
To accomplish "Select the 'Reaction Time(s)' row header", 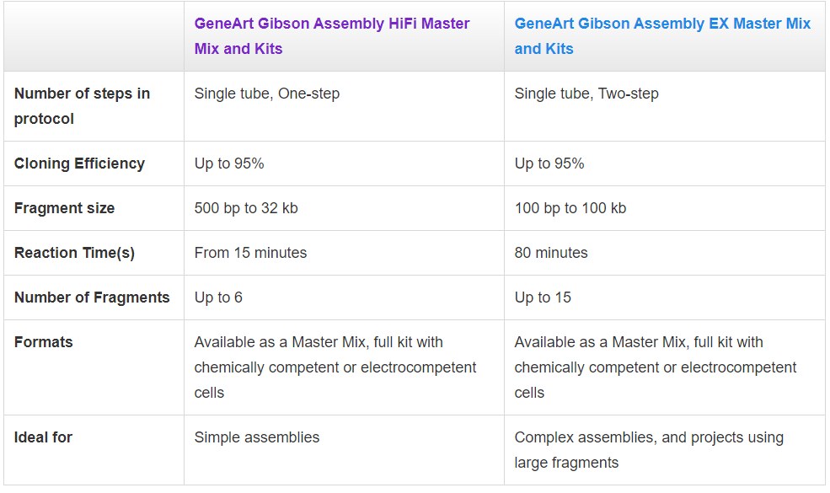I will [x=74, y=253].
